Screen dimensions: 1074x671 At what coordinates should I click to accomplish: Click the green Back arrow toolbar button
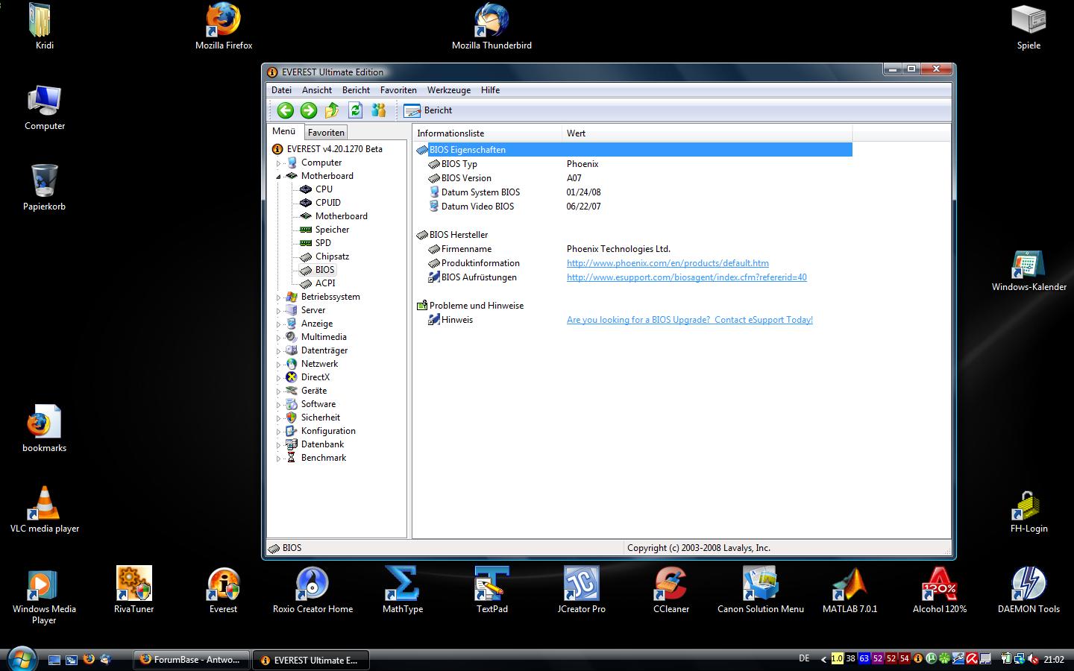pos(285,110)
